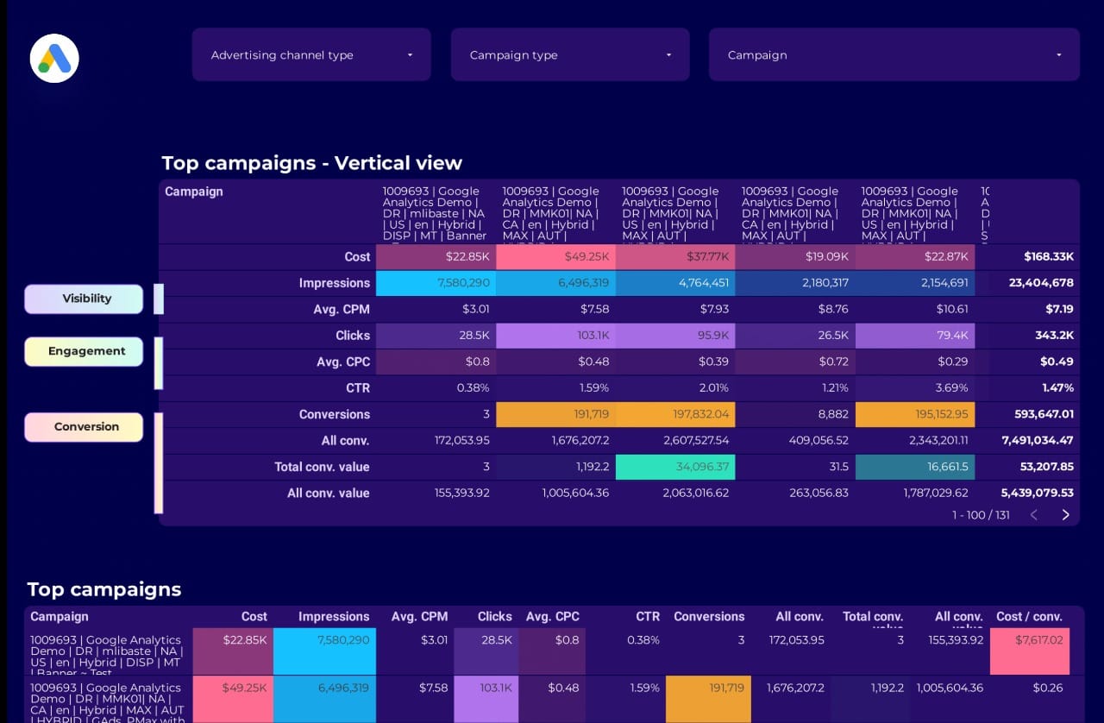The width and height of the screenshot is (1104, 723).
Task: Go to next page of campaigns
Action: pyautogui.click(x=1065, y=515)
